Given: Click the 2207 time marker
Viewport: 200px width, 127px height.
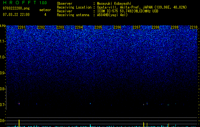Looking at the screenshot, I should point(136,27).
